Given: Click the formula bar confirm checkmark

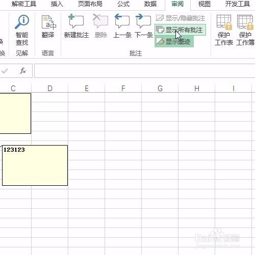Looking at the screenshot, I should click(x=5, y=71).
